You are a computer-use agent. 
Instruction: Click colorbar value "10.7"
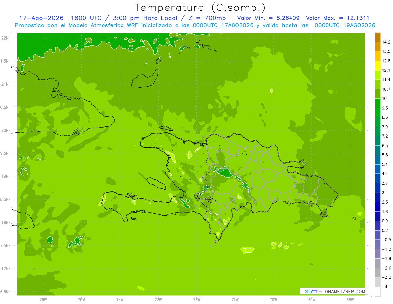pyautogui.click(x=386, y=89)
